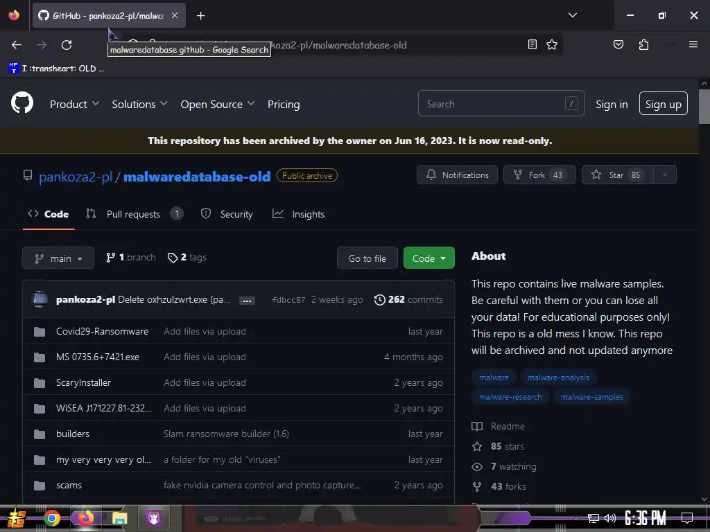Open the pankoza2-pl owner profile link
This screenshot has width=710, height=532.
point(75,177)
